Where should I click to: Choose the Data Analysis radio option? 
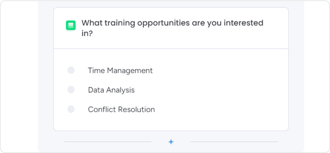[71, 90]
